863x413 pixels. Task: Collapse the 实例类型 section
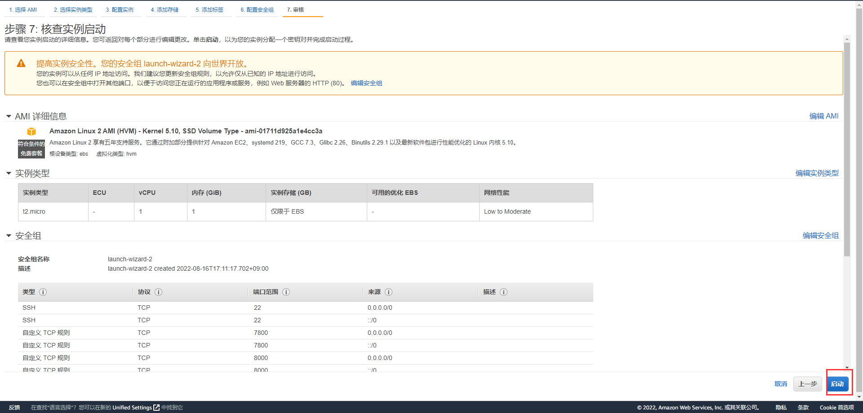click(9, 173)
